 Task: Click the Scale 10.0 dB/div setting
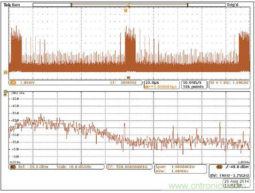74,167
